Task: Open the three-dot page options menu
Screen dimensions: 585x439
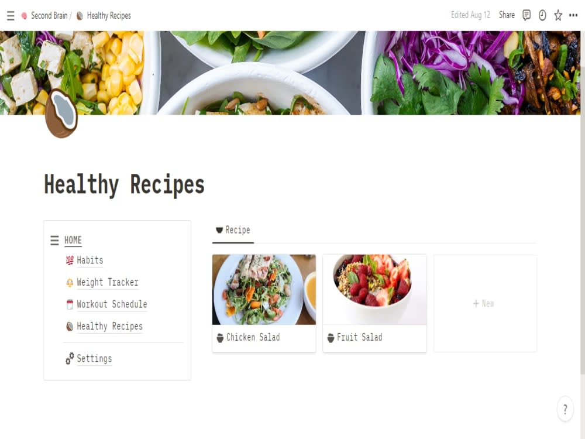Action: tap(573, 15)
